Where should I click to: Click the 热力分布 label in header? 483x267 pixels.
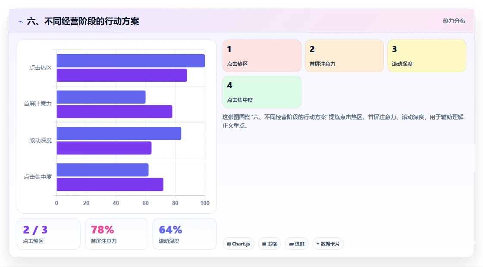click(454, 21)
